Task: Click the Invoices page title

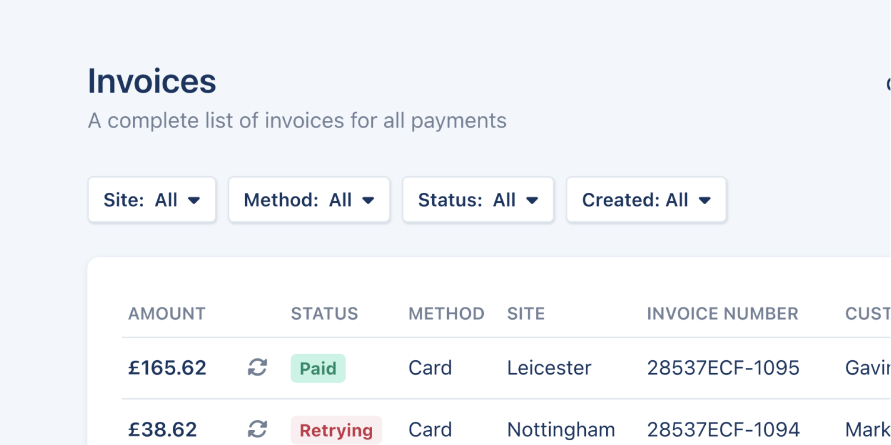Action: 152,81
